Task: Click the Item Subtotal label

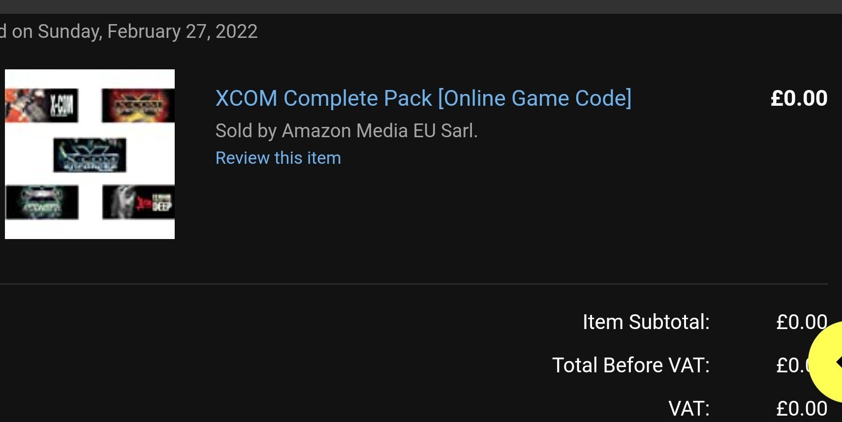Action: click(646, 322)
